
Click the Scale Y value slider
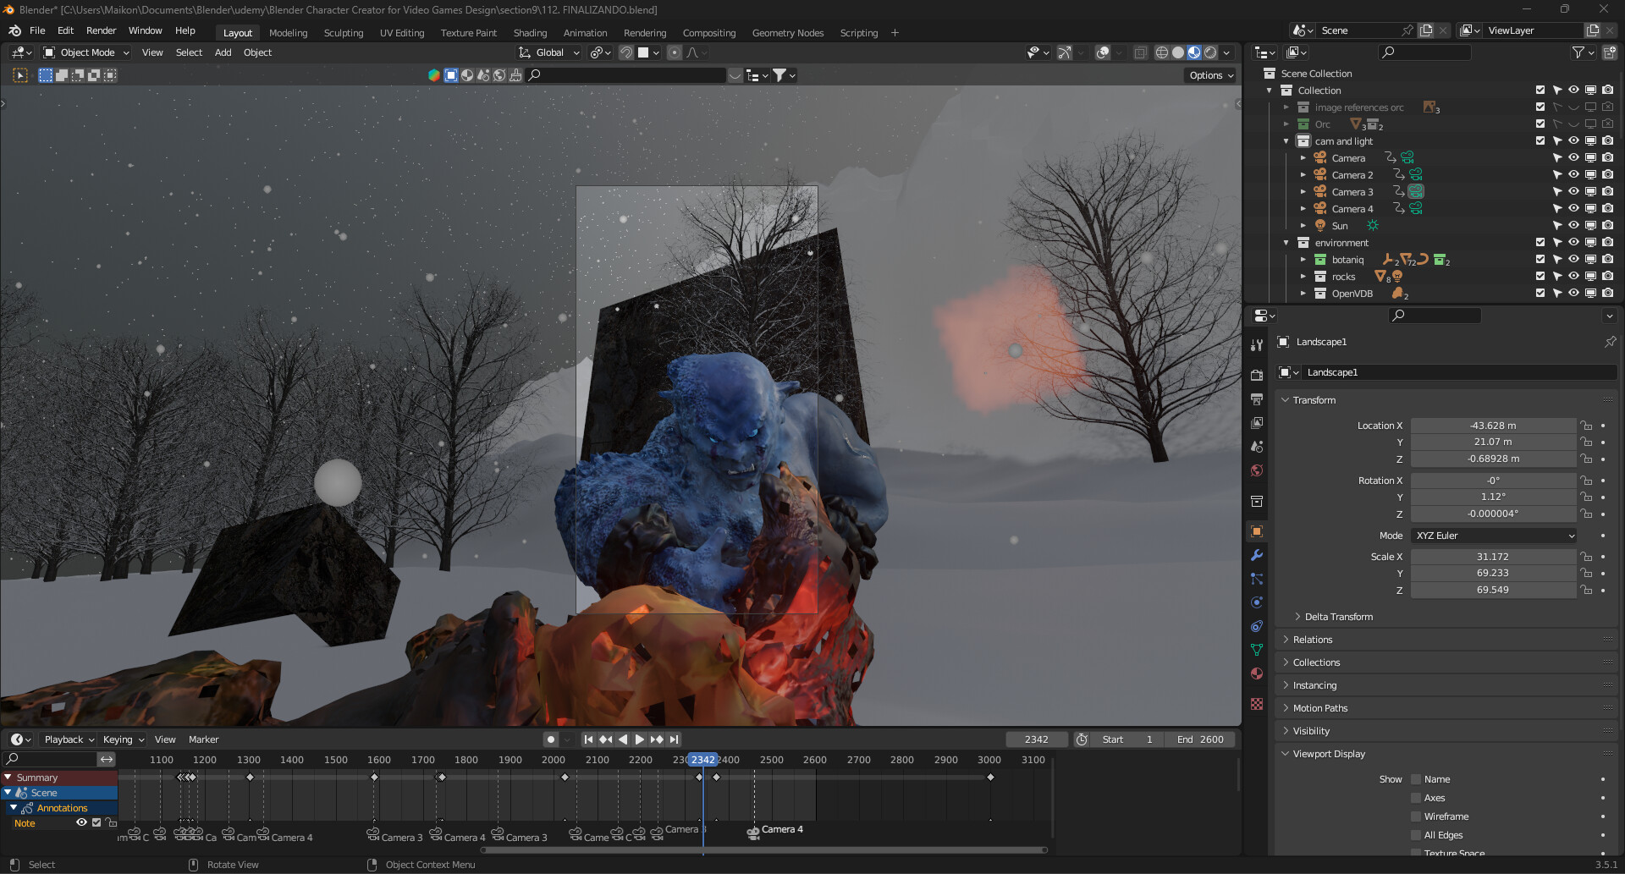(x=1494, y=573)
